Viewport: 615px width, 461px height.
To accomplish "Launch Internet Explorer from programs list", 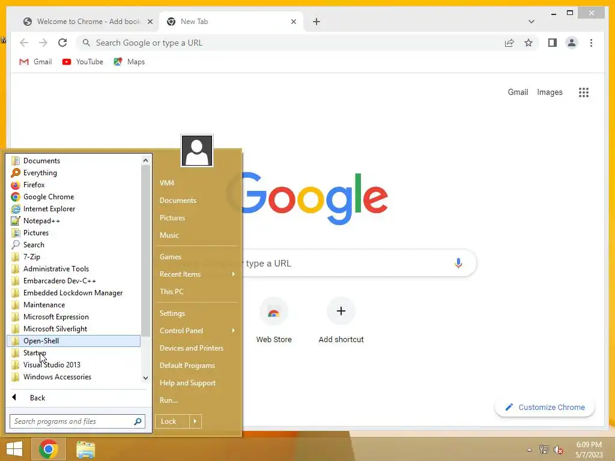I will point(74,208).
